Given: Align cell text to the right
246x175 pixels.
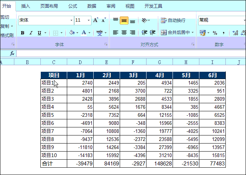Looking at the screenshot, I should (133, 33).
